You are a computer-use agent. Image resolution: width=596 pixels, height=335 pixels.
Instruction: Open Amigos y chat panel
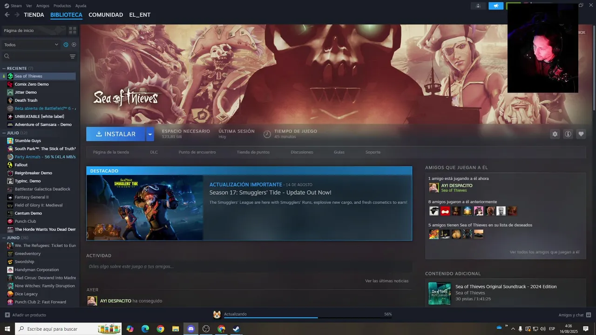575,315
